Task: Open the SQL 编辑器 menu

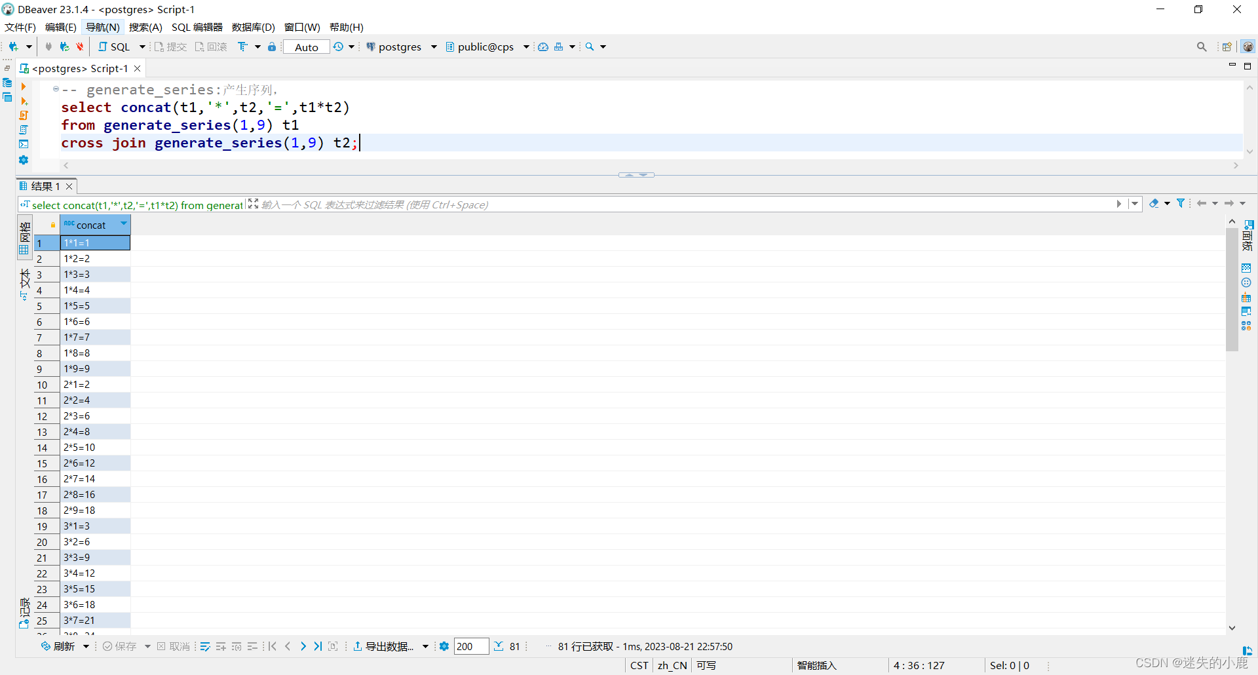Action: tap(197, 27)
